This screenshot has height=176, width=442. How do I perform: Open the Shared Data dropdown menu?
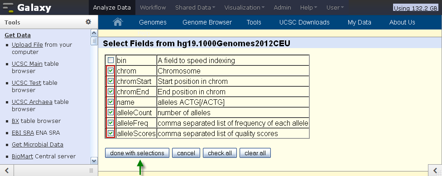(x=195, y=8)
